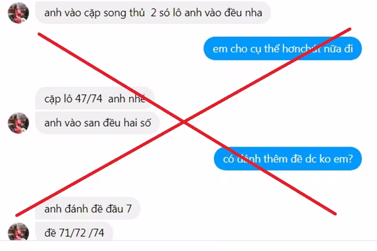
Task: Click the "anh vào cặp song thủ" message bubble
Action: [x=153, y=13]
